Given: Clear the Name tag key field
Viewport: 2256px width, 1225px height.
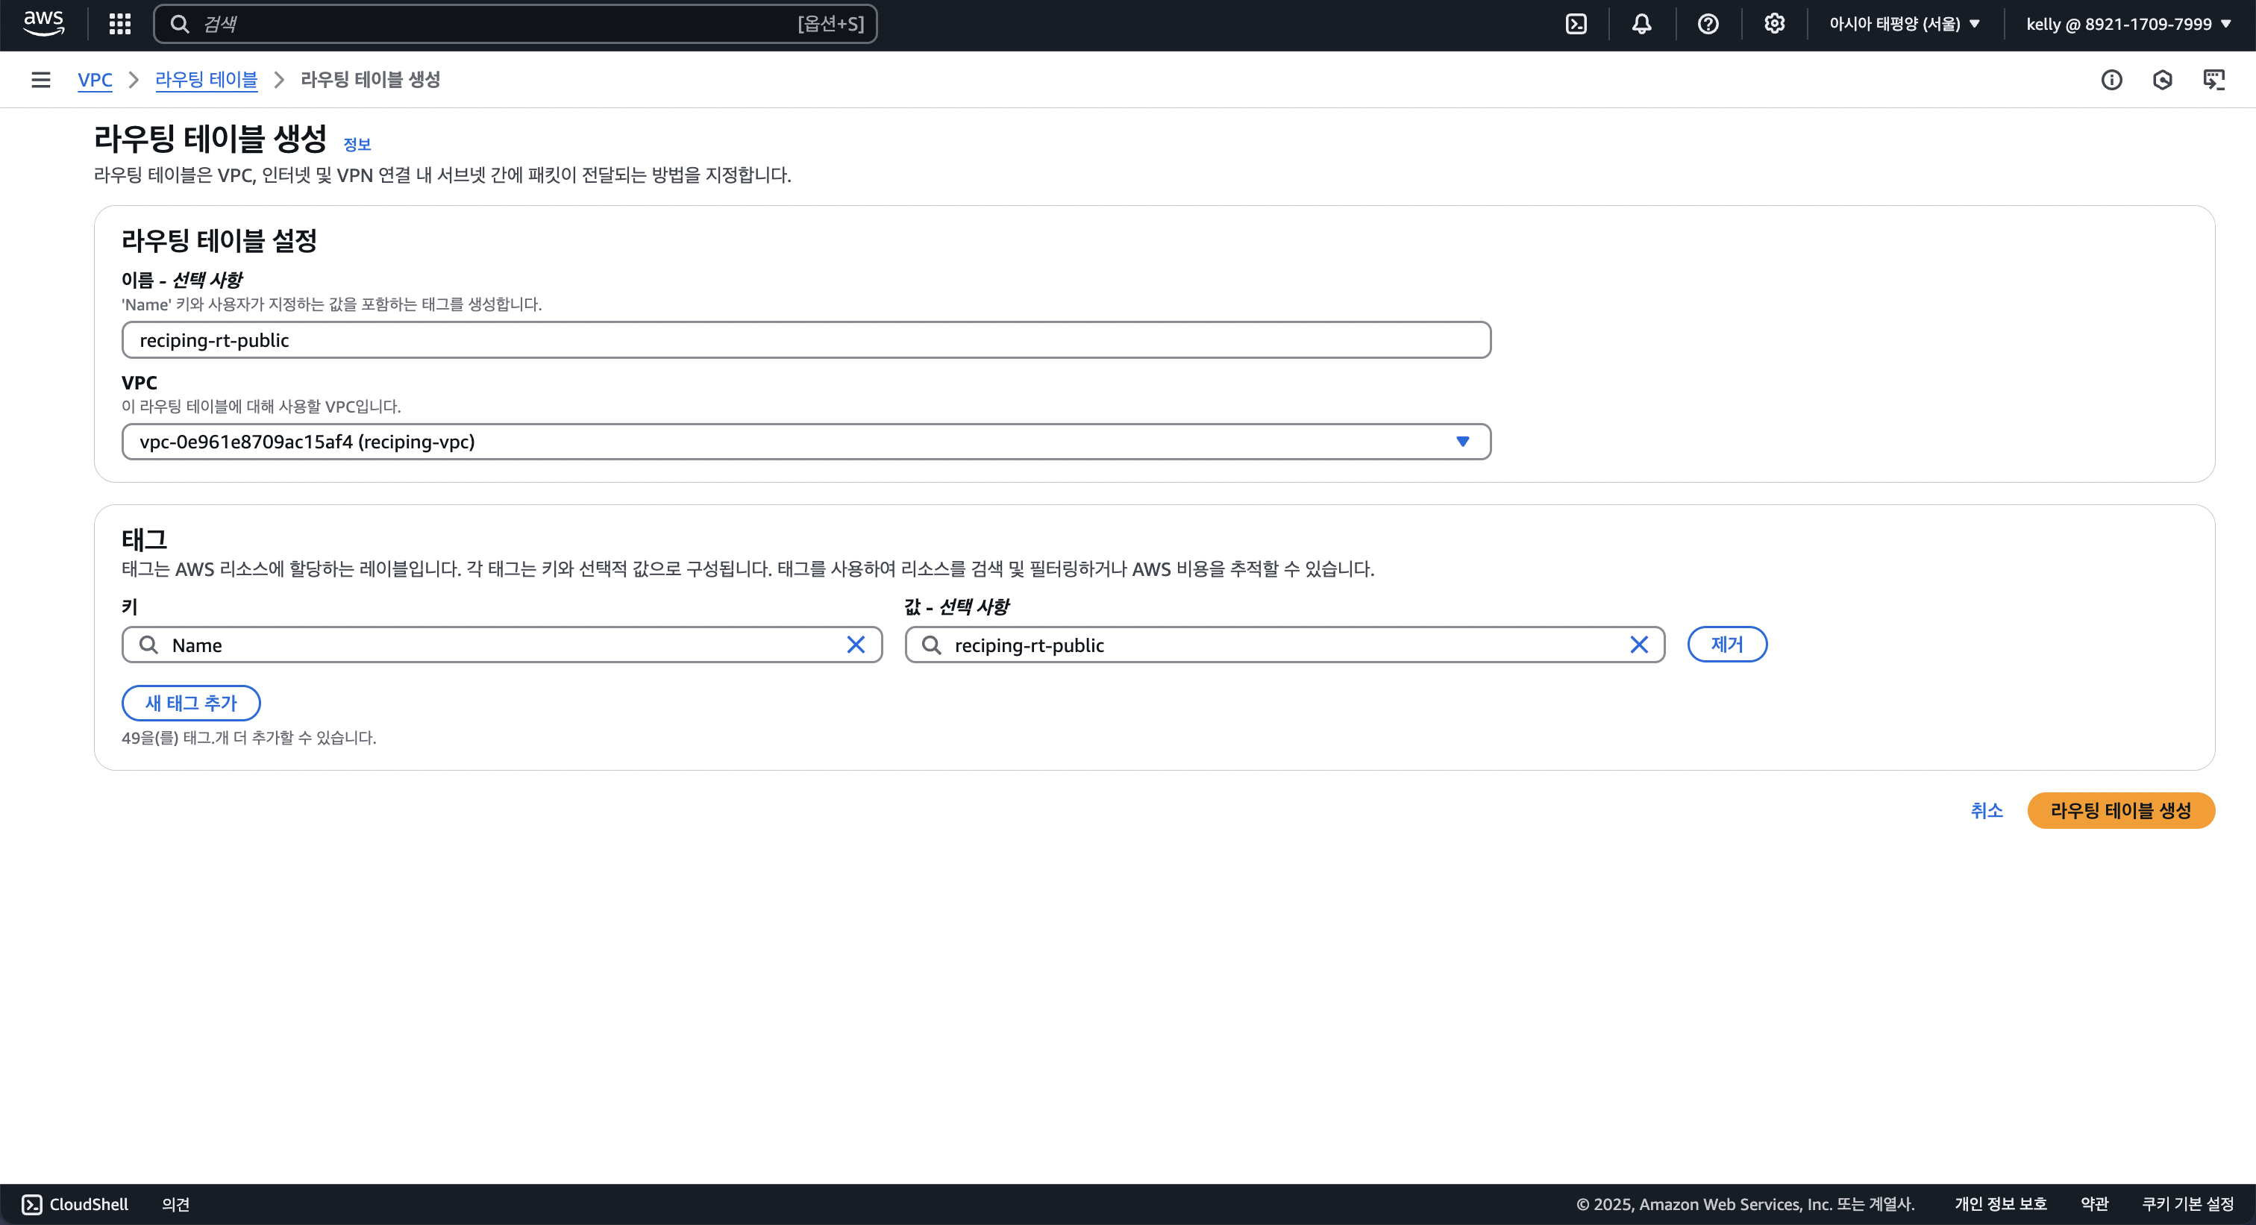Looking at the screenshot, I should (856, 645).
